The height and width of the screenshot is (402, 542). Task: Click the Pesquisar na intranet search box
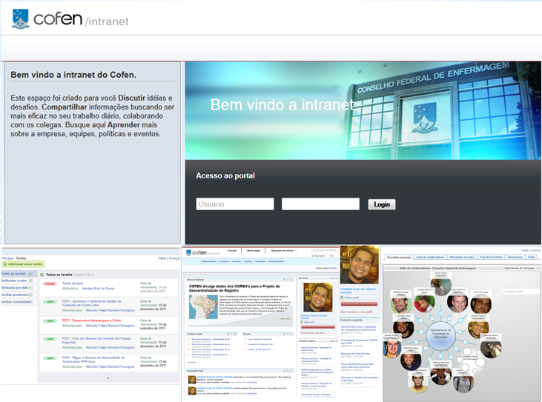pyautogui.click(x=324, y=249)
